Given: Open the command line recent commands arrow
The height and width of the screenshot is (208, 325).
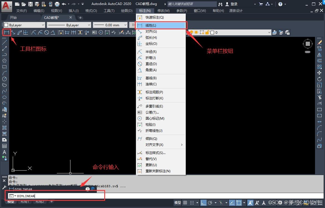Looking at the screenshot, I should click(x=15, y=196).
